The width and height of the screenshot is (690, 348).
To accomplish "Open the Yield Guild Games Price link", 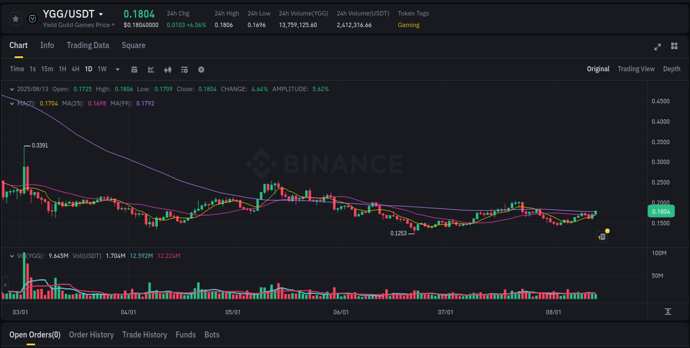I will pos(78,24).
